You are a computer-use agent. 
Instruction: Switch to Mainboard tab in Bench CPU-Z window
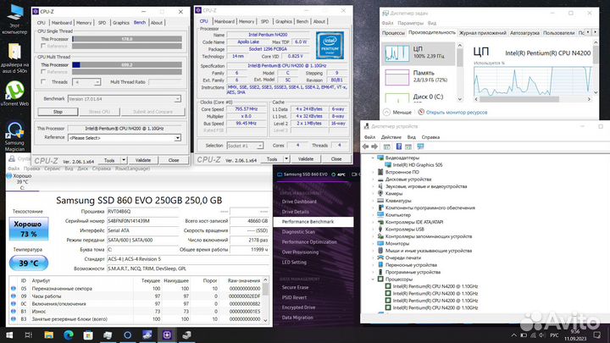(x=62, y=23)
